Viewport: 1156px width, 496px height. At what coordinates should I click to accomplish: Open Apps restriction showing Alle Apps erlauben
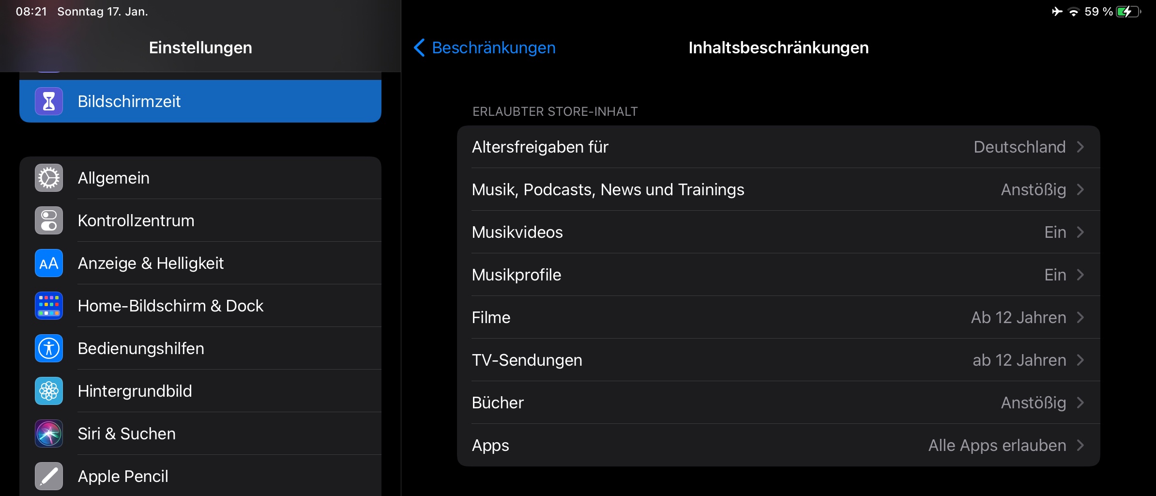coord(778,445)
